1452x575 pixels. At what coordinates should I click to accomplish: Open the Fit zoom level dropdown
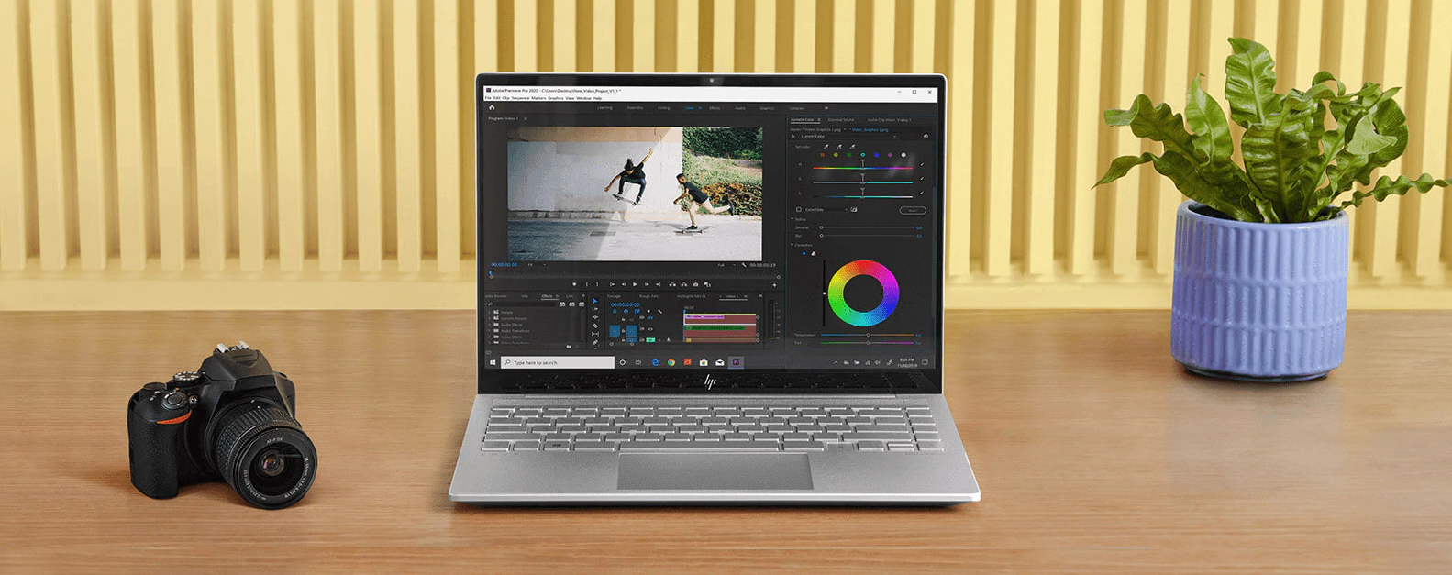[533, 265]
